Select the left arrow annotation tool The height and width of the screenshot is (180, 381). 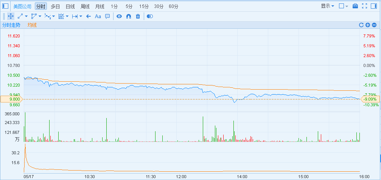coord(89,16)
